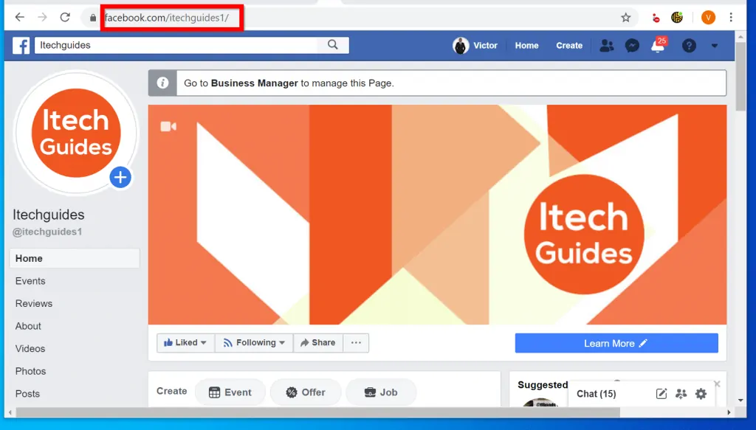Close the Suggested panel with the X
Image resolution: width=756 pixels, height=430 pixels.
tap(718, 384)
